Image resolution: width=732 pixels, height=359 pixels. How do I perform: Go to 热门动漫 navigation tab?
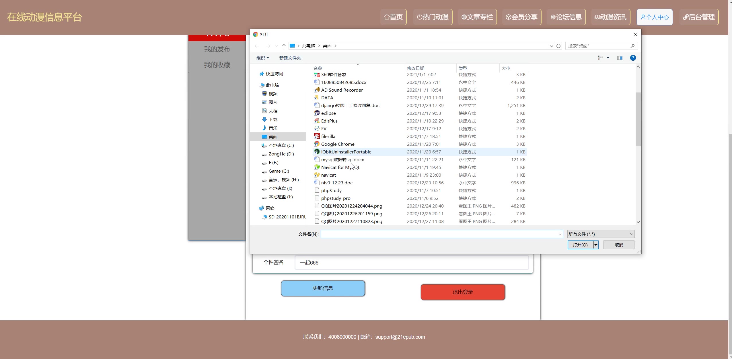(433, 17)
